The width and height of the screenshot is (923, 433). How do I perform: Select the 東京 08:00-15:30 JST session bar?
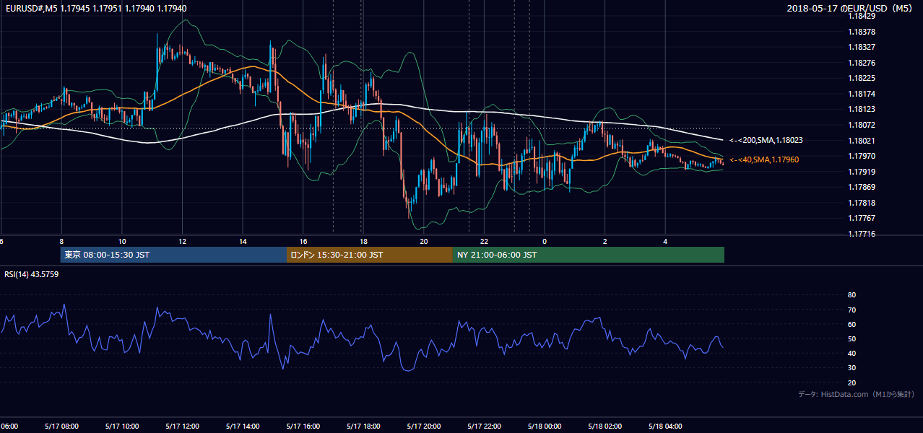pyautogui.click(x=174, y=255)
